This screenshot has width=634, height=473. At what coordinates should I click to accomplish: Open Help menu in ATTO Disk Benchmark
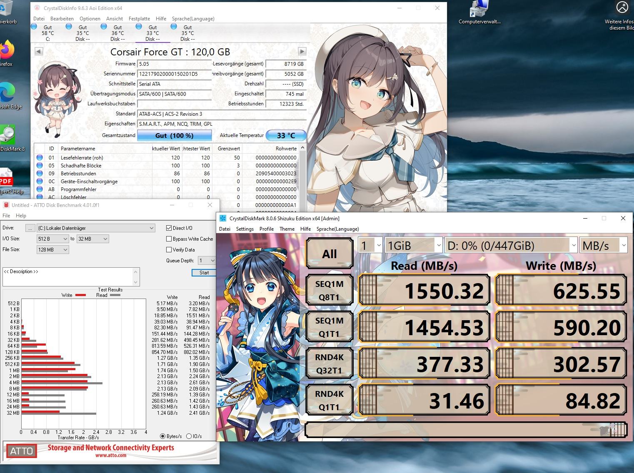(x=21, y=215)
